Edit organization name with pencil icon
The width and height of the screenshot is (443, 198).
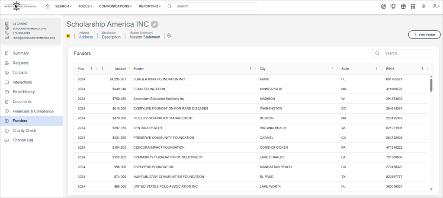154,24
